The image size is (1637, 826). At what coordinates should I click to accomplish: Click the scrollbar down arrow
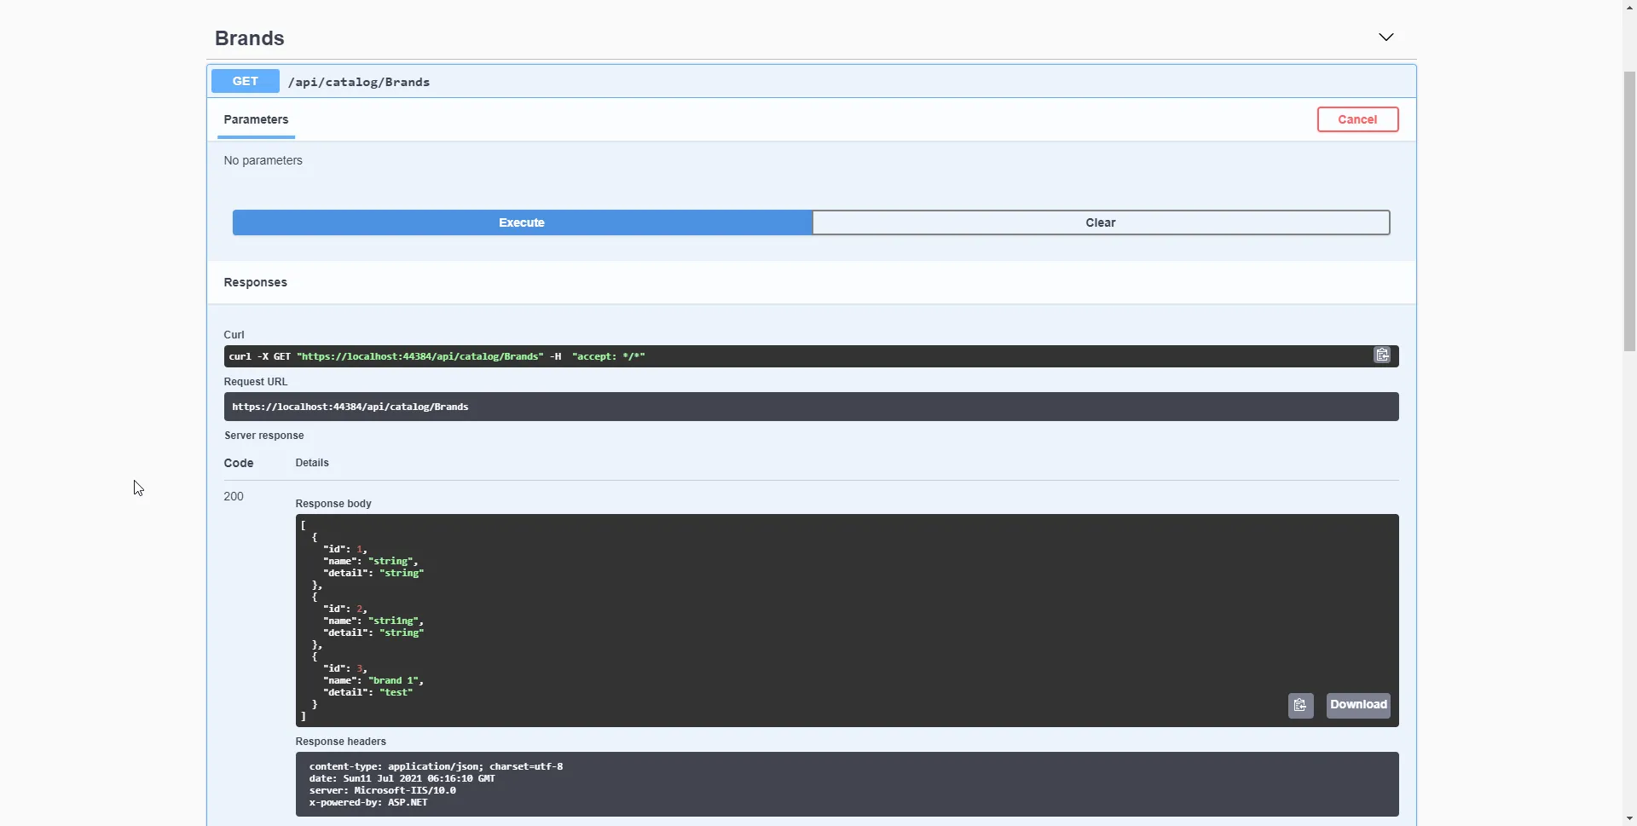1628,817
